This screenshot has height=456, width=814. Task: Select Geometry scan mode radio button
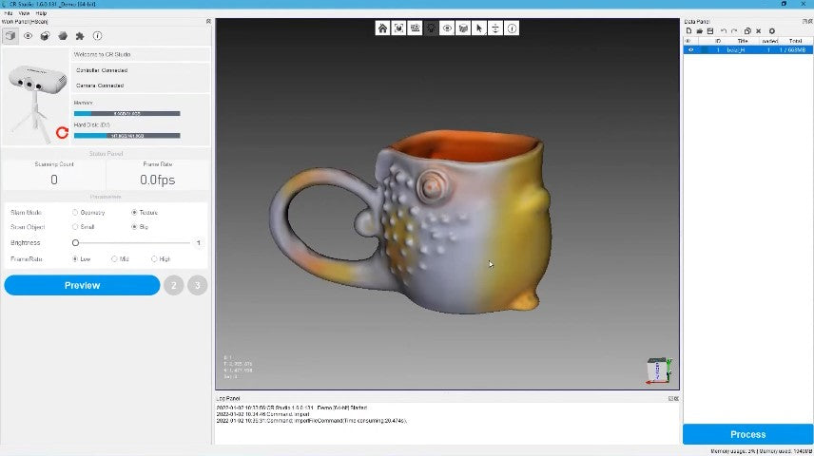[x=76, y=212]
